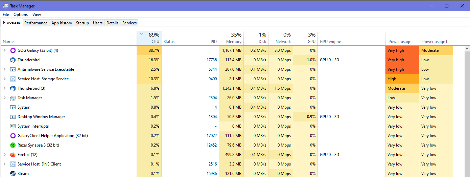Click the GalaxyClient Helper Application icon
The height and width of the screenshot is (177, 470).
click(13, 136)
